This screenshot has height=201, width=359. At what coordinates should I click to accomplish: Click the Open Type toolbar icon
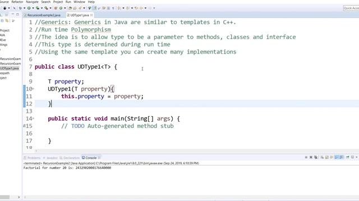click(70, 8)
